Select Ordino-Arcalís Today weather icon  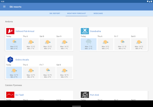click(x=14, y=70)
